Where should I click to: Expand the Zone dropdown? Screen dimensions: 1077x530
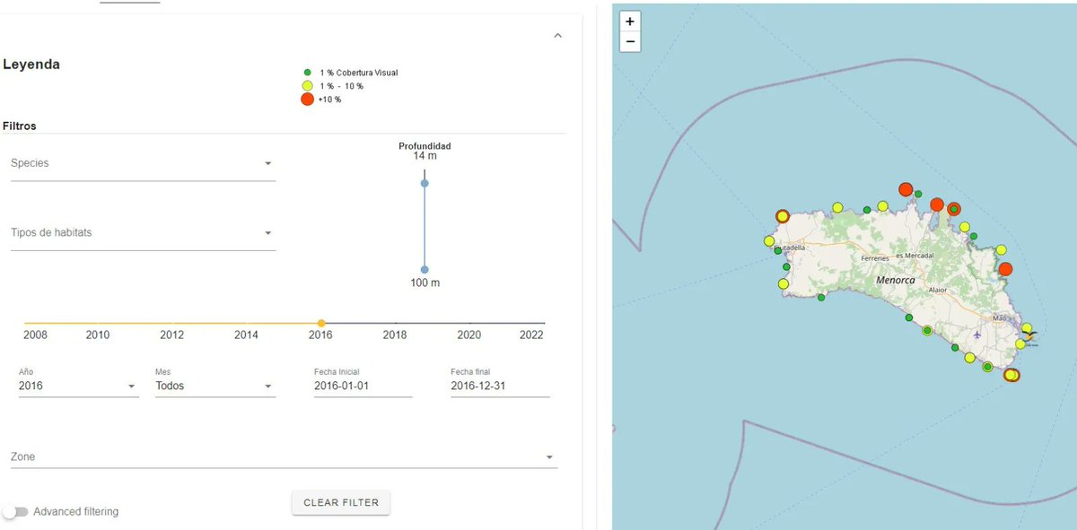pos(284,457)
